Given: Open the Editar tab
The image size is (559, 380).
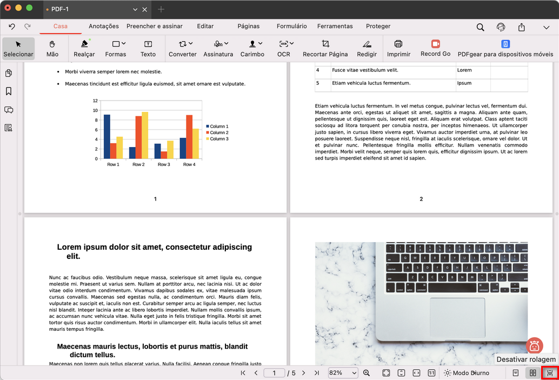Looking at the screenshot, I should point(205,26).
